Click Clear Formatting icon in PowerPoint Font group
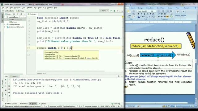The image size is (198, 111). pos(153,17)
